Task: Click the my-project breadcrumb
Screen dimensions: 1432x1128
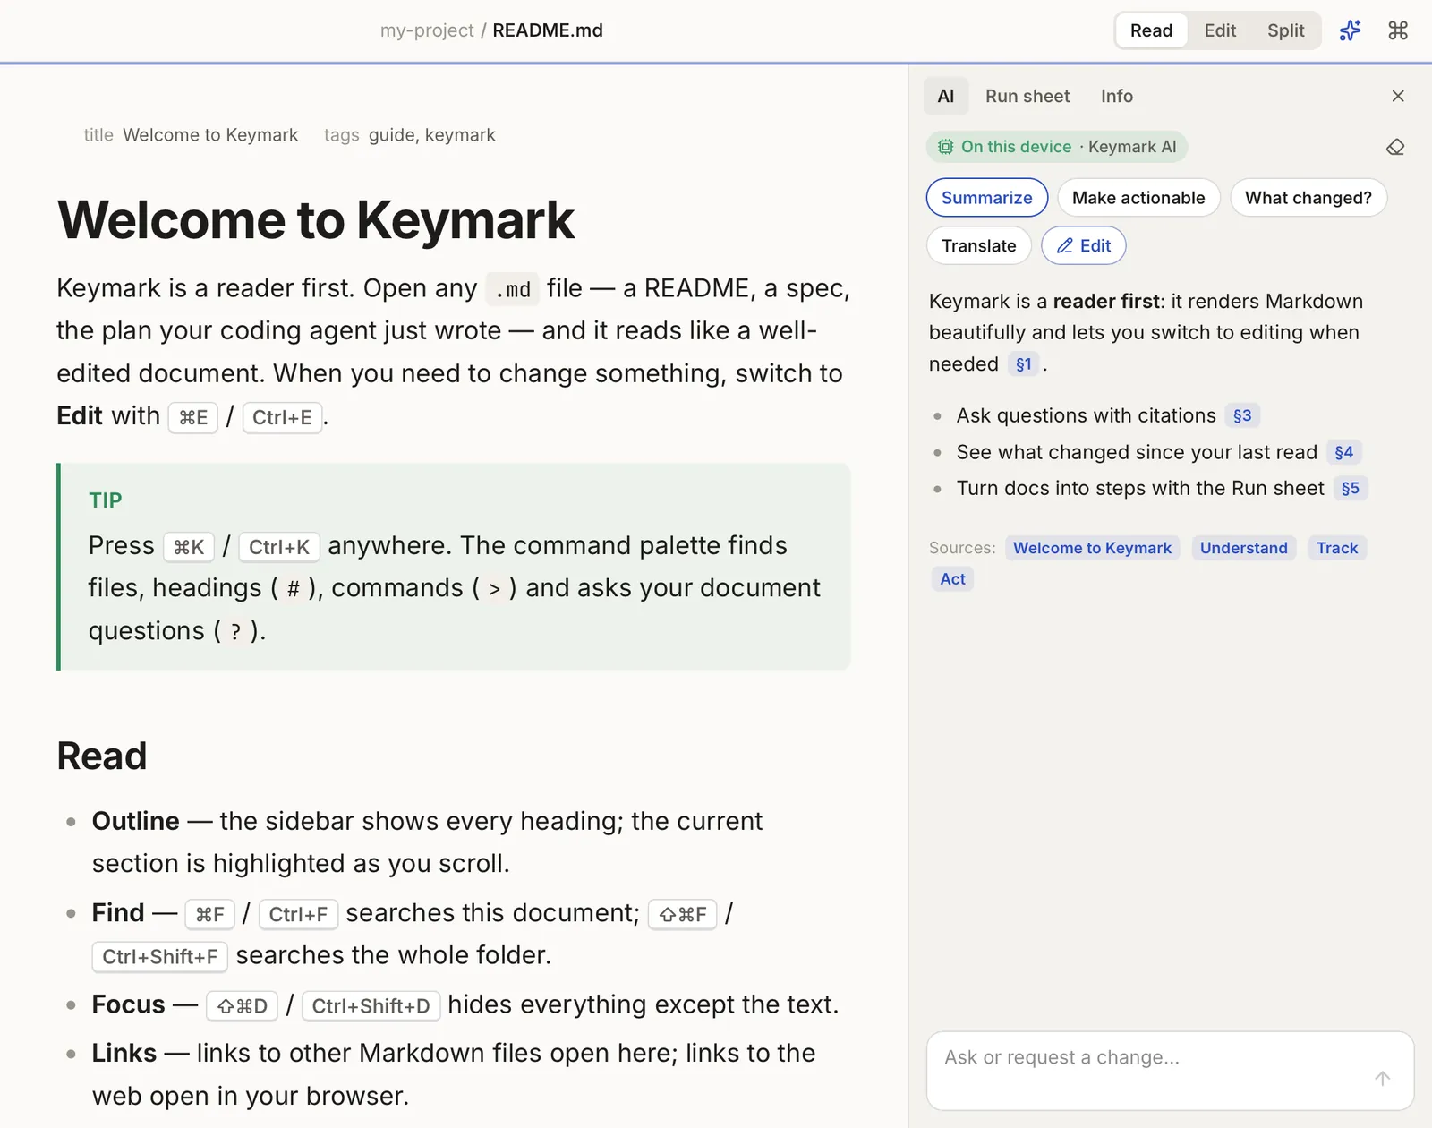Action: coord(427,30)
